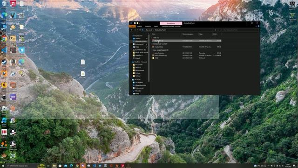Select the JS file icon on the desktop
Screen dimensions: 298x168
click(x=83, y=74)
